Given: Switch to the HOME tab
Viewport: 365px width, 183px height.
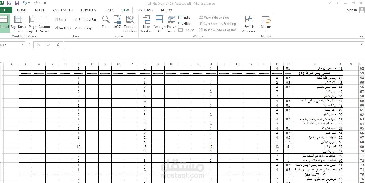Looking at the screenshot, I should click(x=22, y=10).
